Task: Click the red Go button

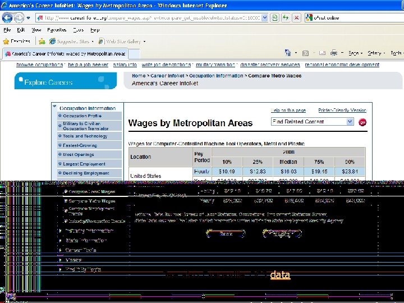Action: [x=362, y=122]
